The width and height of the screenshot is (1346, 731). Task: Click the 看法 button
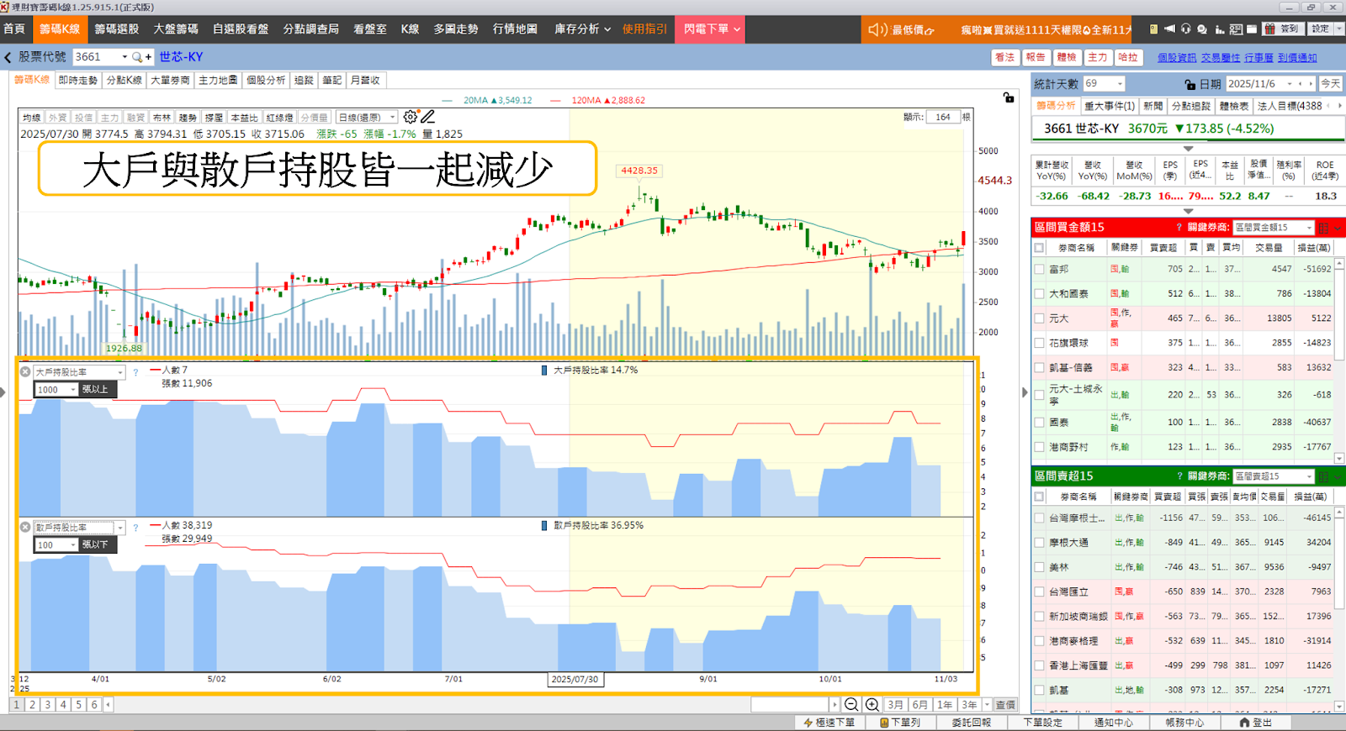point(1005,57)
